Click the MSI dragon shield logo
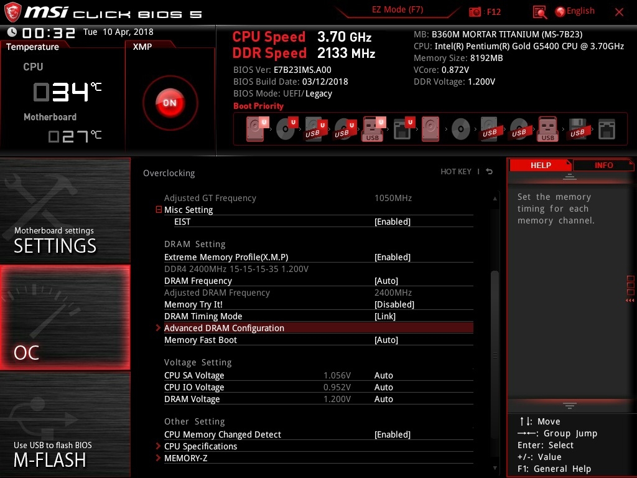Screen dimensions: 637x478 click(x=12, y=12)
